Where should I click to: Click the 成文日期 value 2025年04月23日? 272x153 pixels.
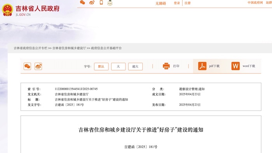(190, 94)
